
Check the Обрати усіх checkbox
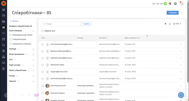[x=42, y=31]
